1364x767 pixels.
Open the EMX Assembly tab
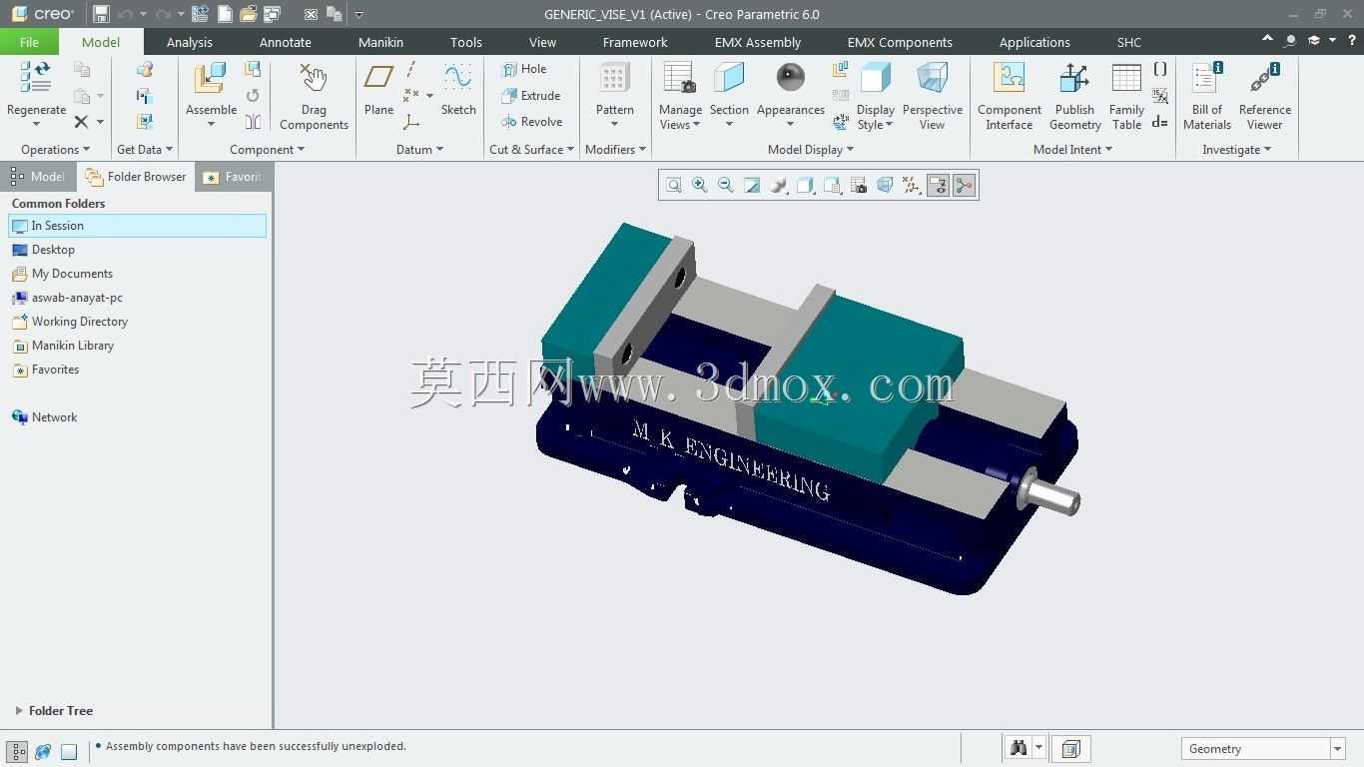[758, 42]
